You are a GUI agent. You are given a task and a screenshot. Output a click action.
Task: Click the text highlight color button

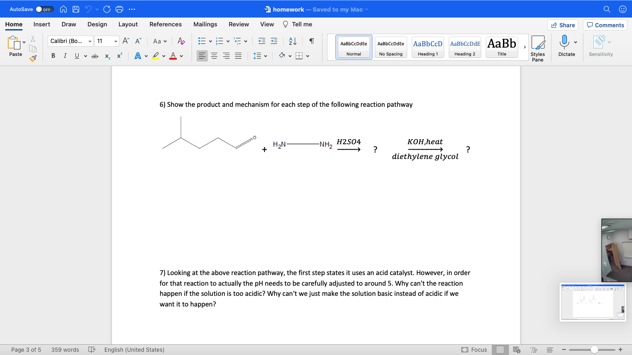pos(156,56)
